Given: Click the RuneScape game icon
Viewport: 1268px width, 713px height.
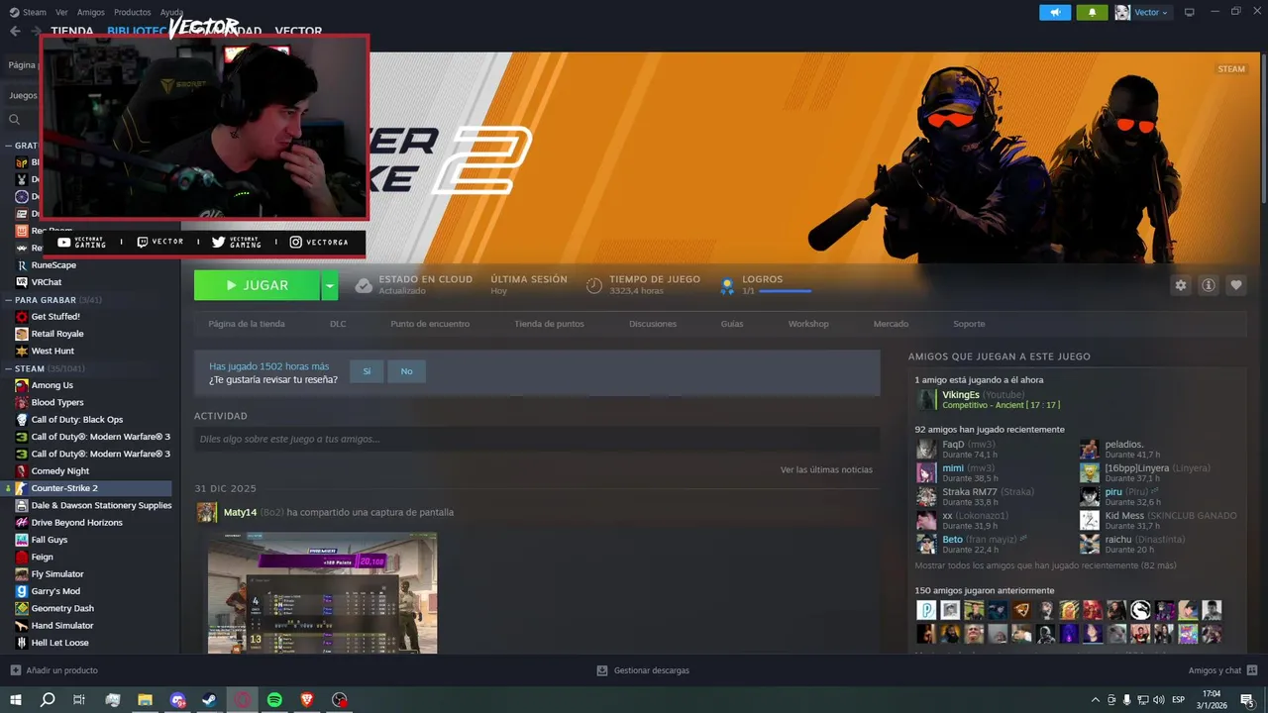Looking at the screenshot, I should tap(22, 265).
